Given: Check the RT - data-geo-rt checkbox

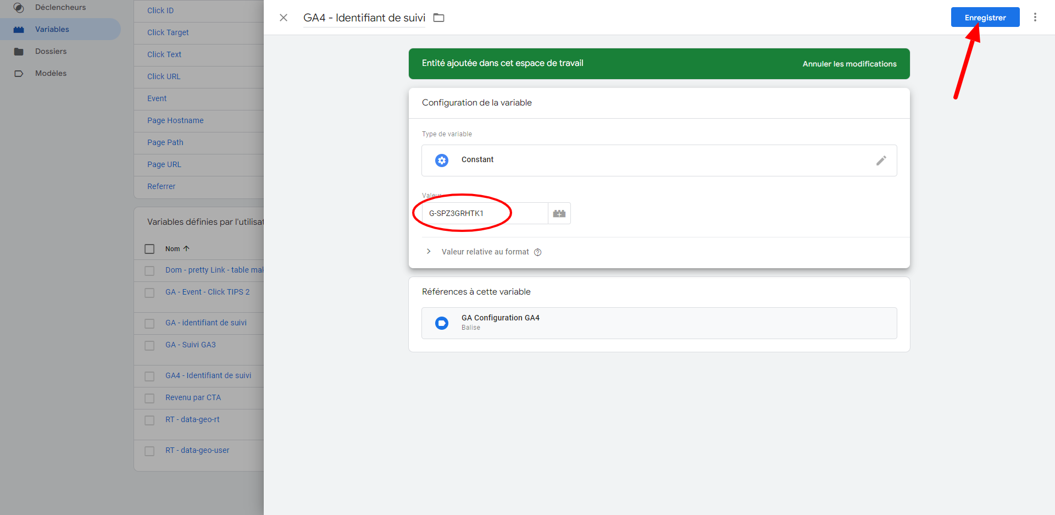Looking at the screenshot, I should point(149,420).
